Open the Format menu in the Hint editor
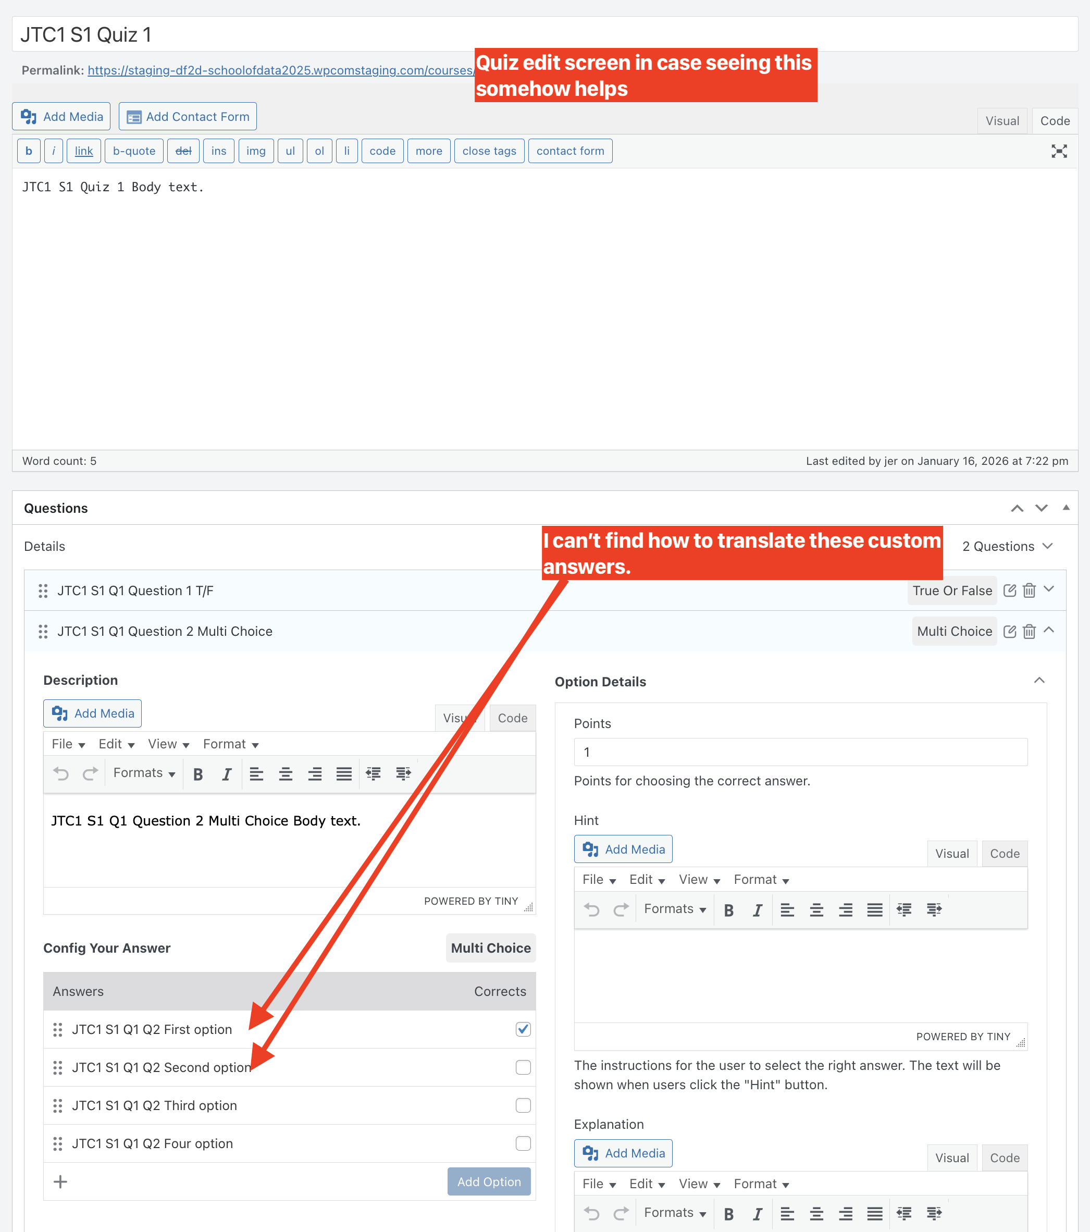The height and width of the screenshot is (1232, 1090). coord(761,879)
